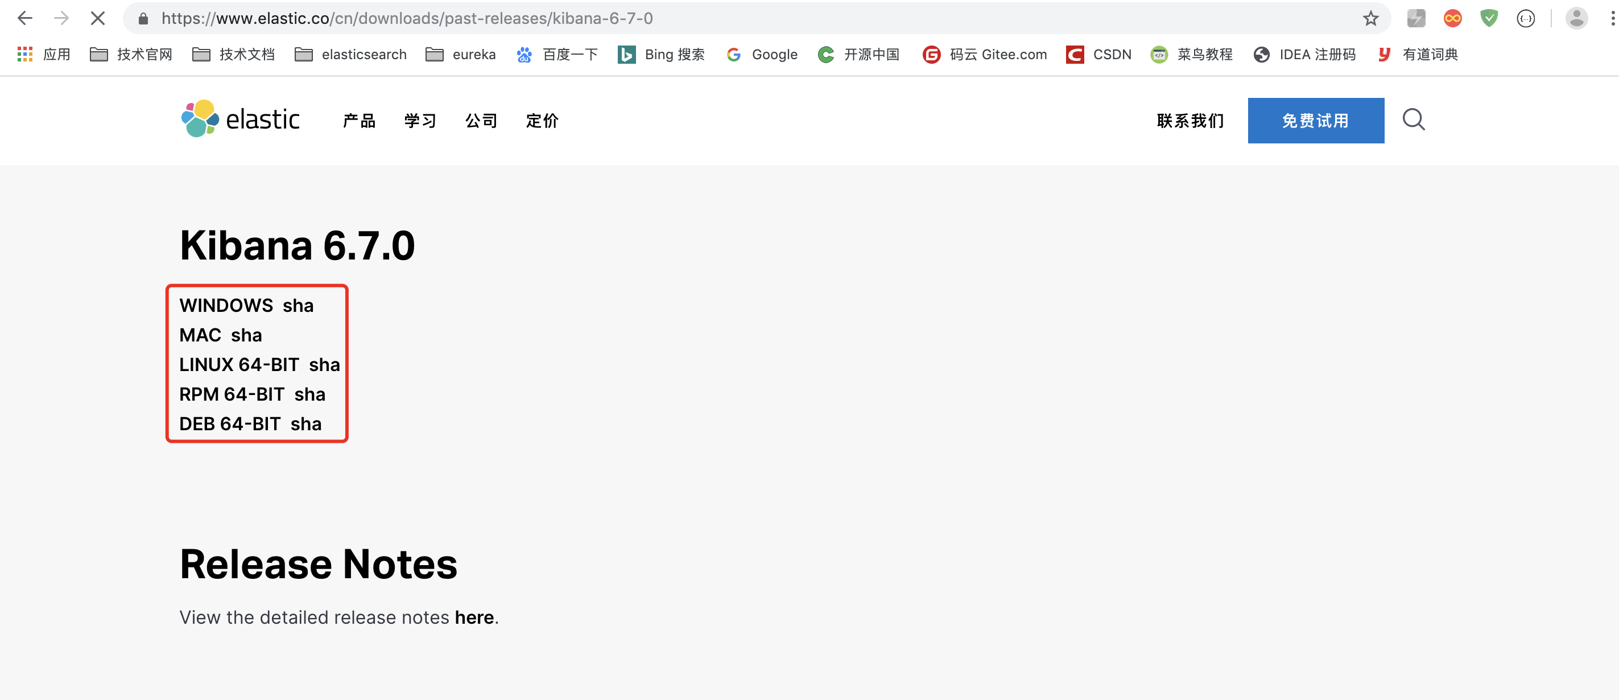Open the gray lightning extension icon

(1416, 18)
